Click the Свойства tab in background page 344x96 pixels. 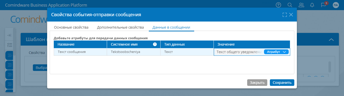37,53
